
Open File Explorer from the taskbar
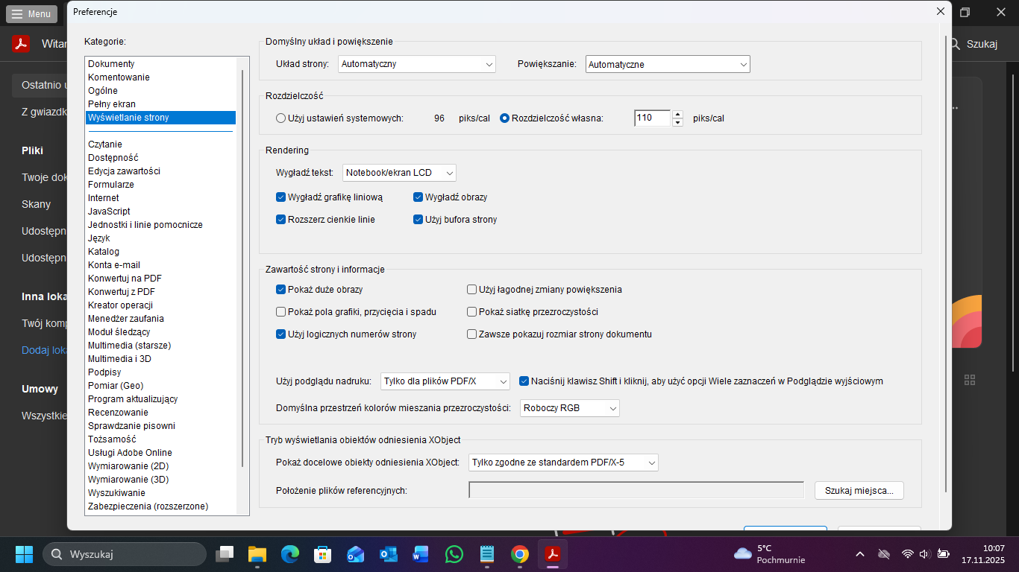(x=257, y=554)
